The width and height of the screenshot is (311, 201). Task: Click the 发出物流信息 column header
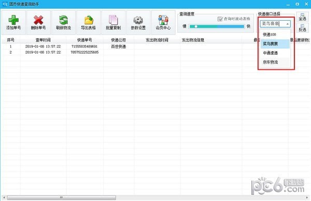pos(211,40)
